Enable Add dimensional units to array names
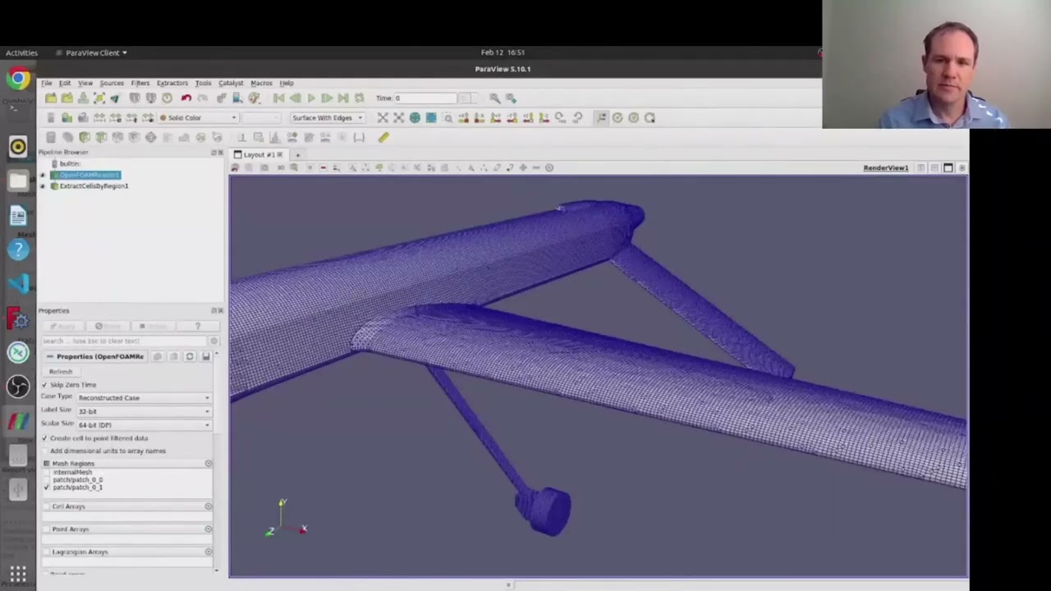The width and height of the screenshot is (1051, 591). click(44, 451)
